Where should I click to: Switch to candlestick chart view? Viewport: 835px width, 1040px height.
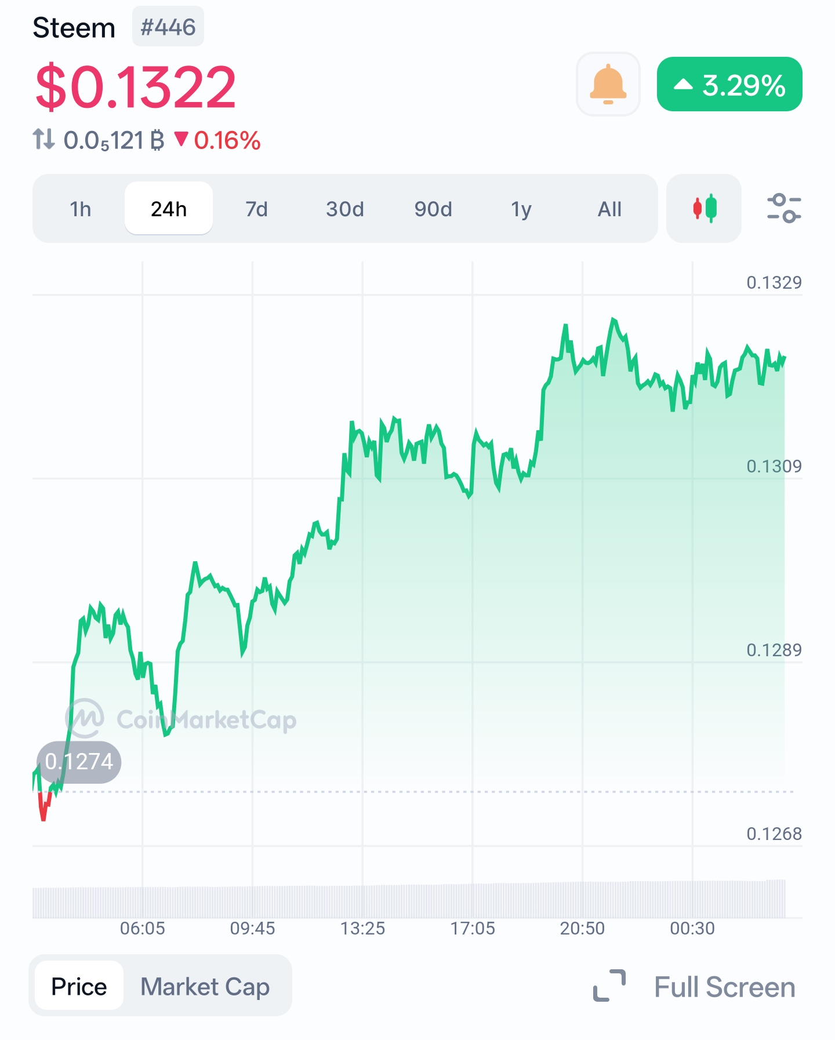click(704, 208)
